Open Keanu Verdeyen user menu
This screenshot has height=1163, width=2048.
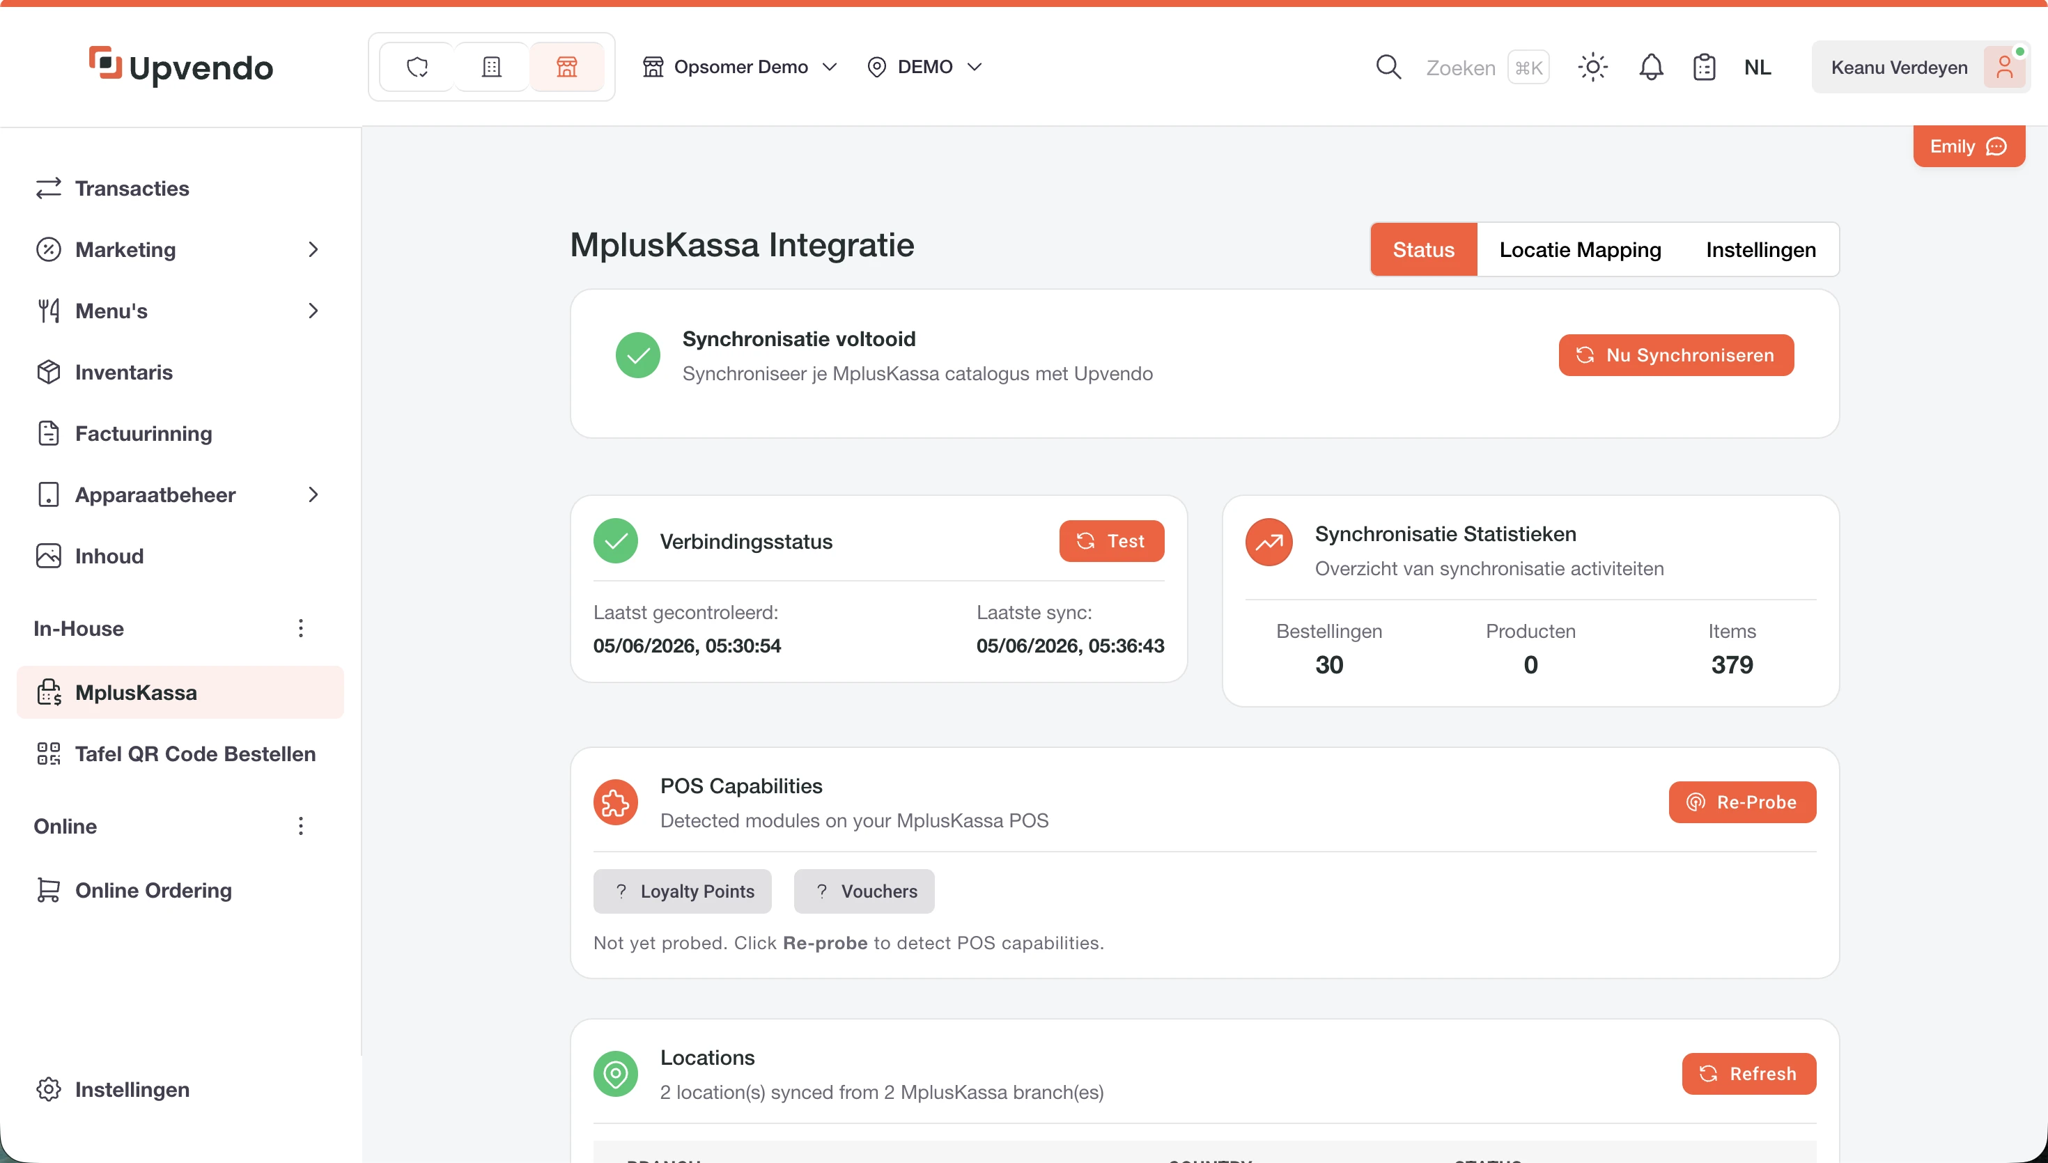(x=1921, y=67)
